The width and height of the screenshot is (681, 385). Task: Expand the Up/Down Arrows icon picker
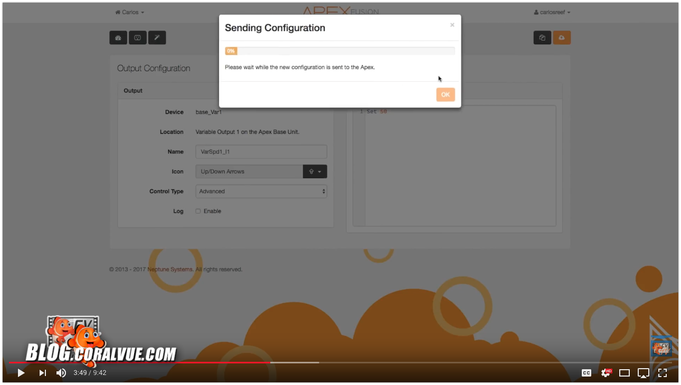click(315, 171)
